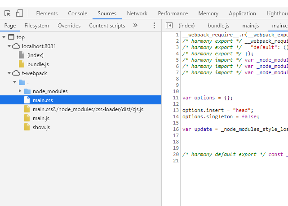Screen dimensions: 288x206
Task: Click the top label in tree
Action: [x=21, y=37]
